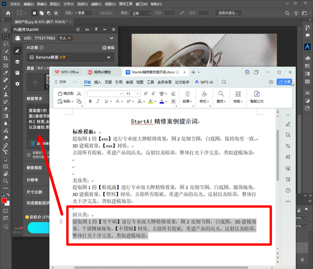This screenshot has height=269, width=313.
Task: Open the StartAI layers sidebar icon
Action: 17,62
